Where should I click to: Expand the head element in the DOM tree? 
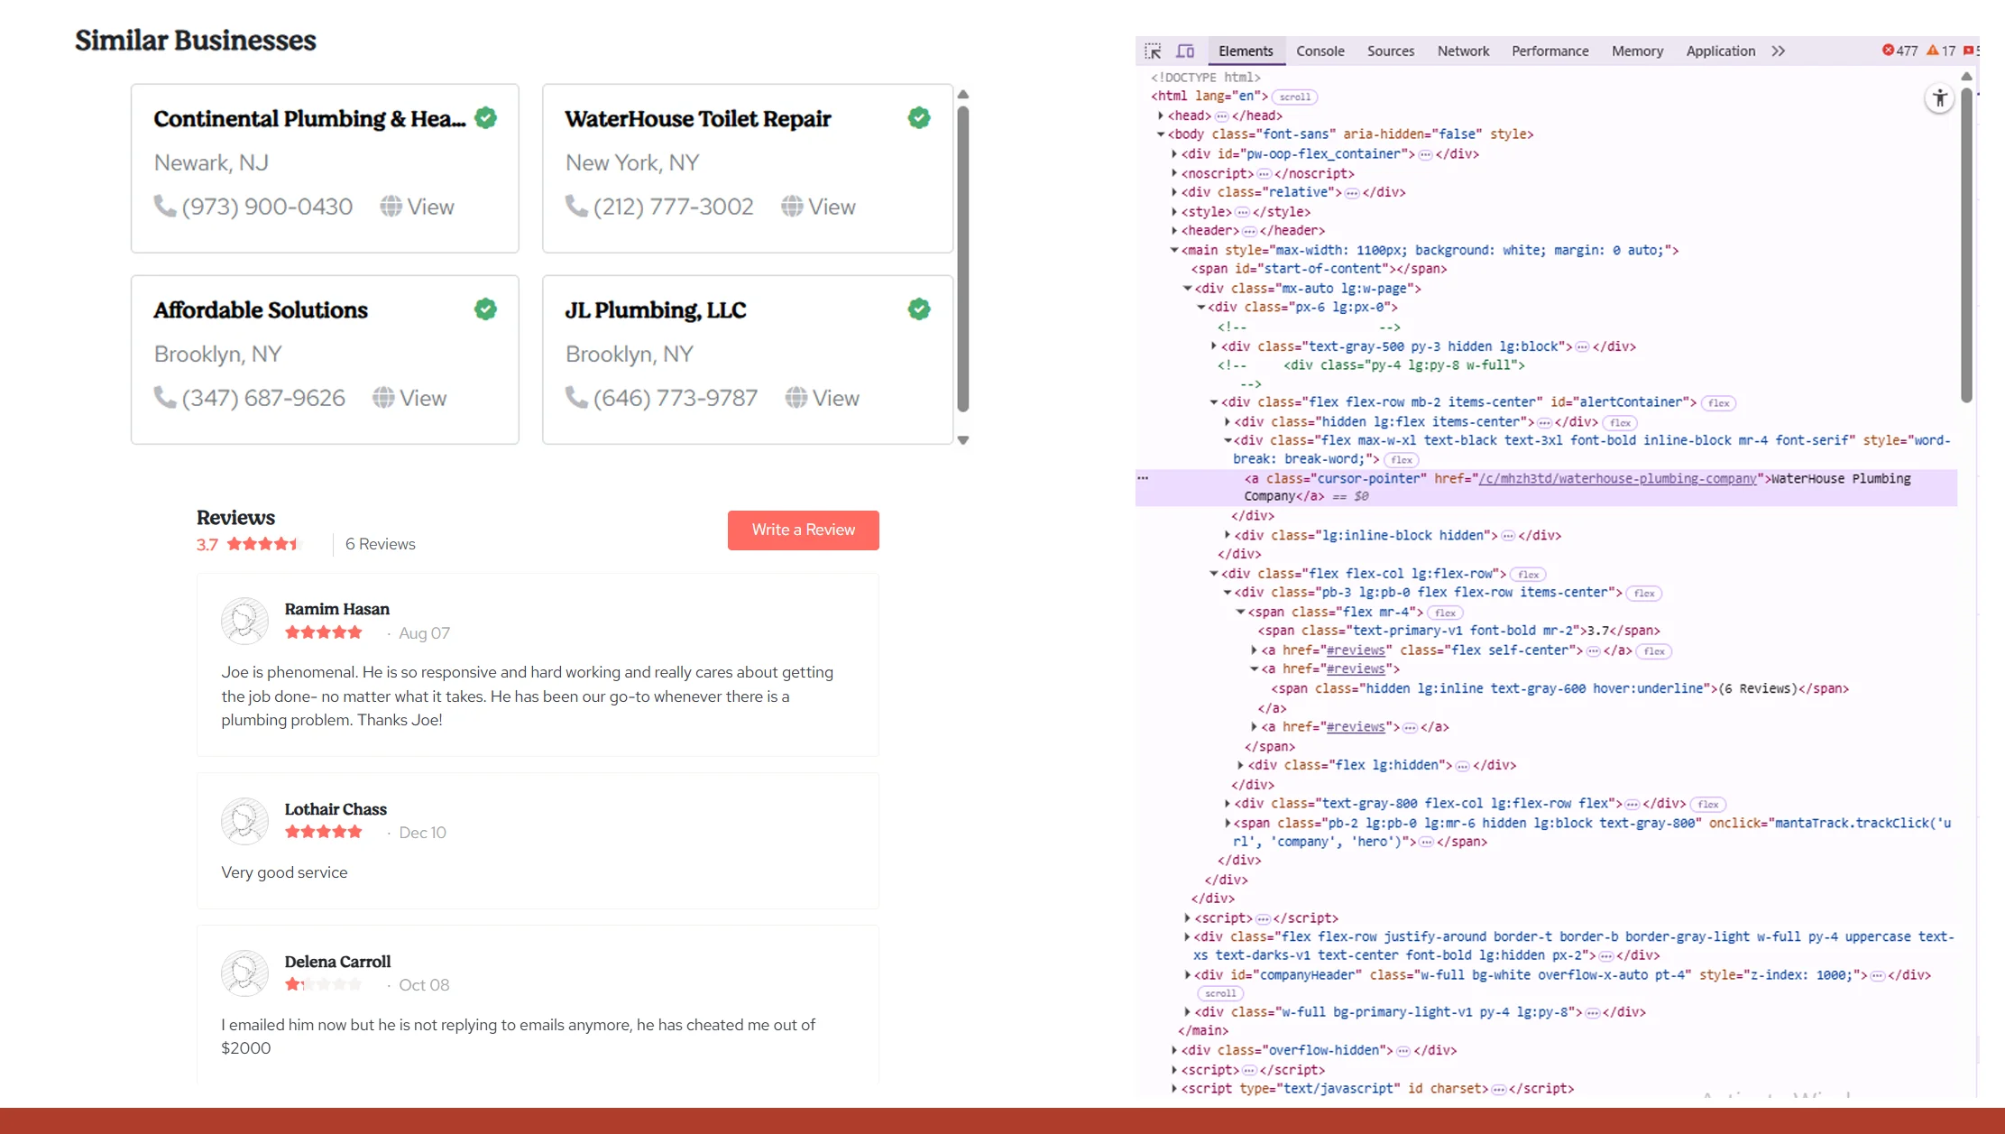[x=1162, y=115]
